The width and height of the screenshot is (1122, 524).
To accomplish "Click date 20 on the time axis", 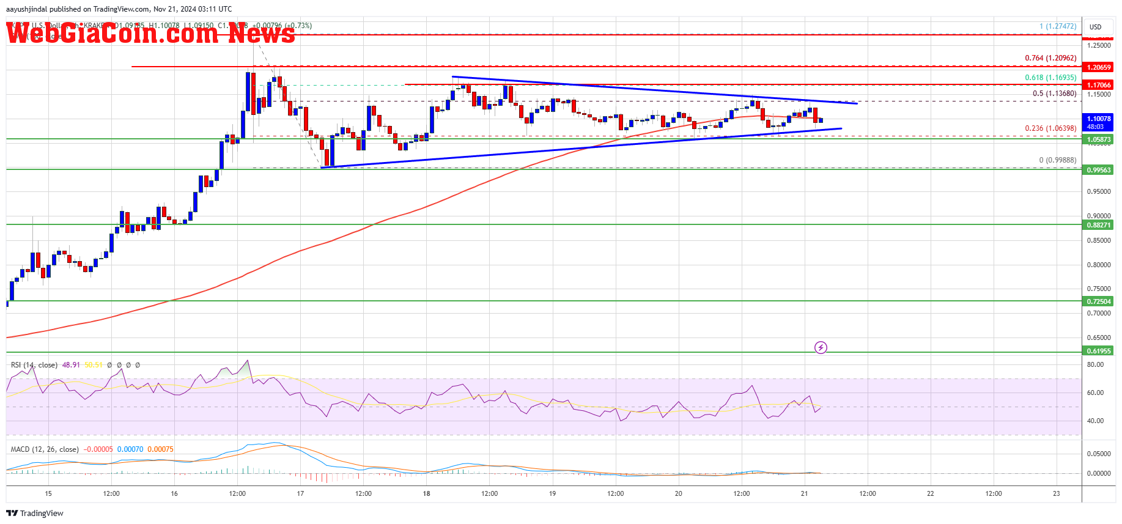I will tap(678, 493).
